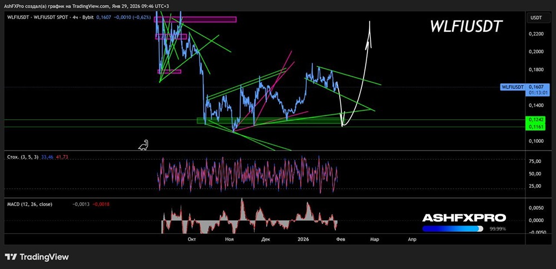Screen dimensions: 556x269
Task: Click the 0,1242 green price label
Action: pyautogui.click(x=537, y=119)
